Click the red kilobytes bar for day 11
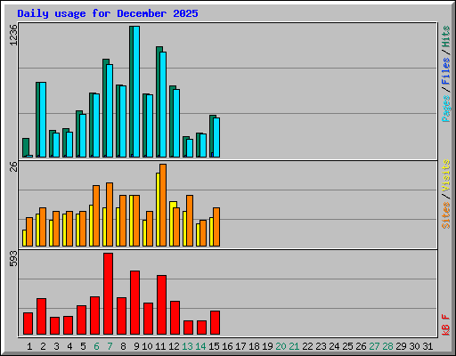Image resolution: width=456 pixels, height=356 pixels. pyautogui.click(x=161, y=305)
